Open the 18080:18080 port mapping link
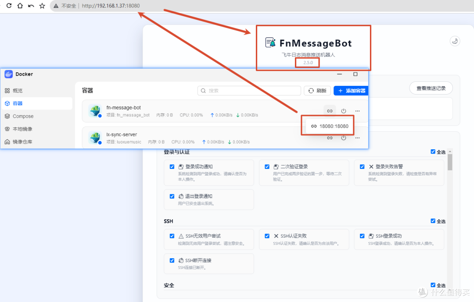Screen dimensions: 474x302 point(330,126)
